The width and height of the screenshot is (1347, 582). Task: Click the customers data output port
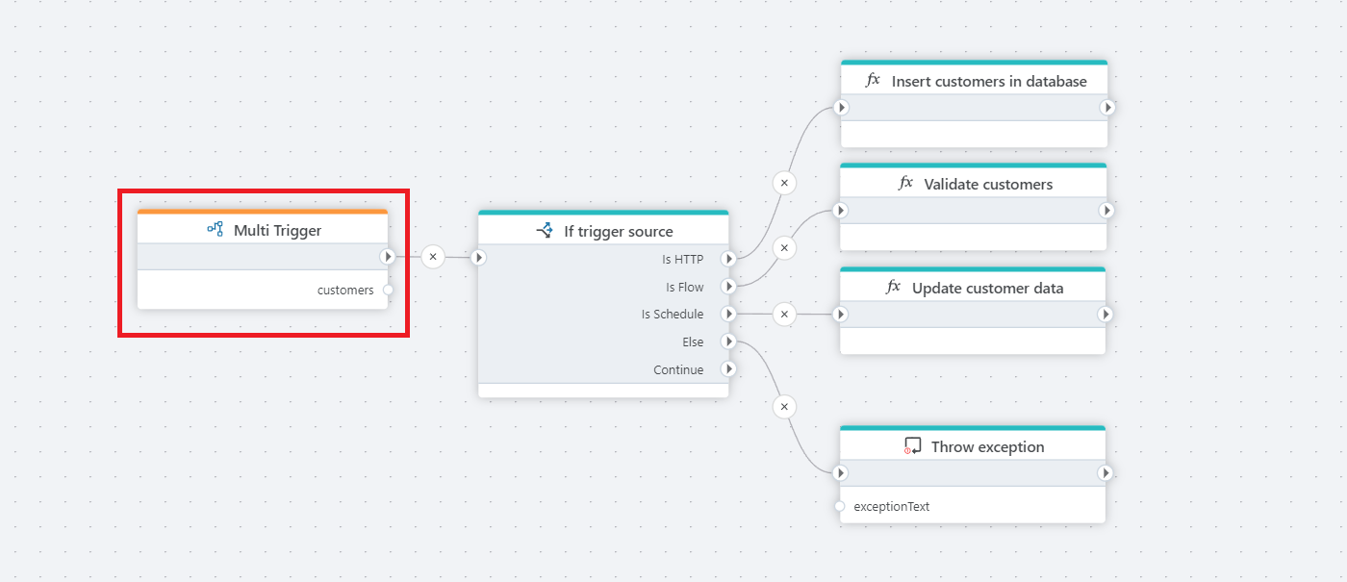pos(388,290)
